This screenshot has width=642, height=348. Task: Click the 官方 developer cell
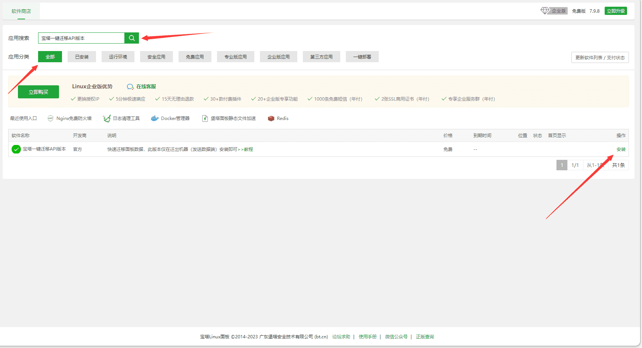coord(77,149)
